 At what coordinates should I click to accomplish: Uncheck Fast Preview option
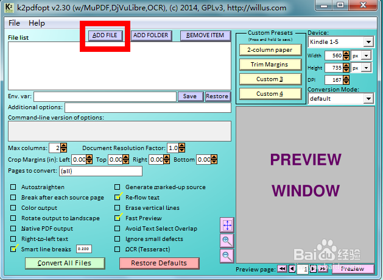118,218
